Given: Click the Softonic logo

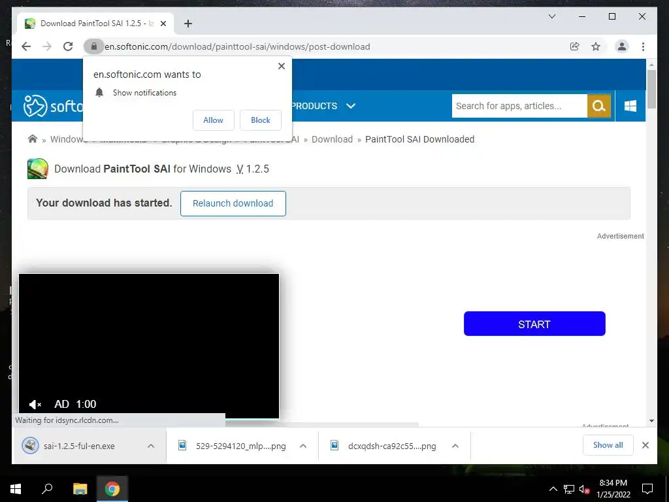Looking at the screenshot, I should (53, 106).
